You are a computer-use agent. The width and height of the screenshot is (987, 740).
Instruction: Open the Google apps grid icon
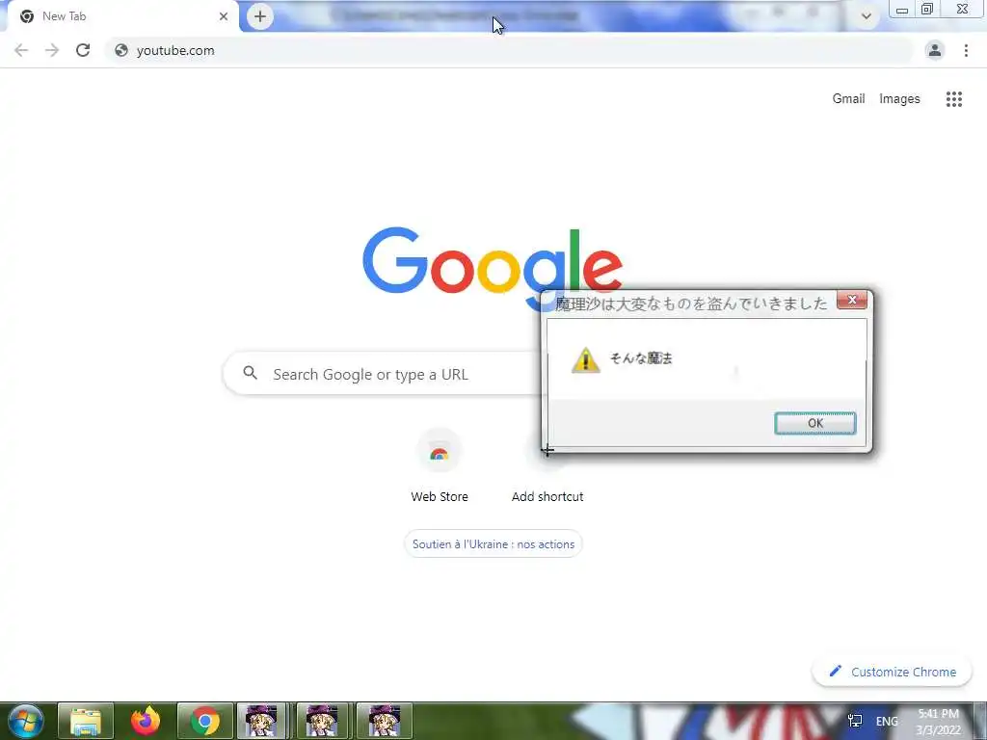click(x=953, y=99)
